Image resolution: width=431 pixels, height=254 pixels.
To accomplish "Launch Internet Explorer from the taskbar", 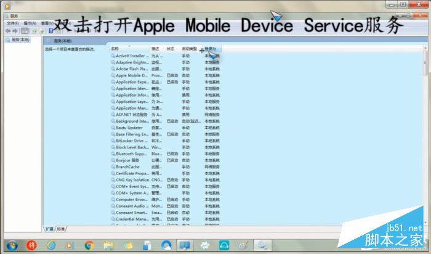I will [51, 245].
